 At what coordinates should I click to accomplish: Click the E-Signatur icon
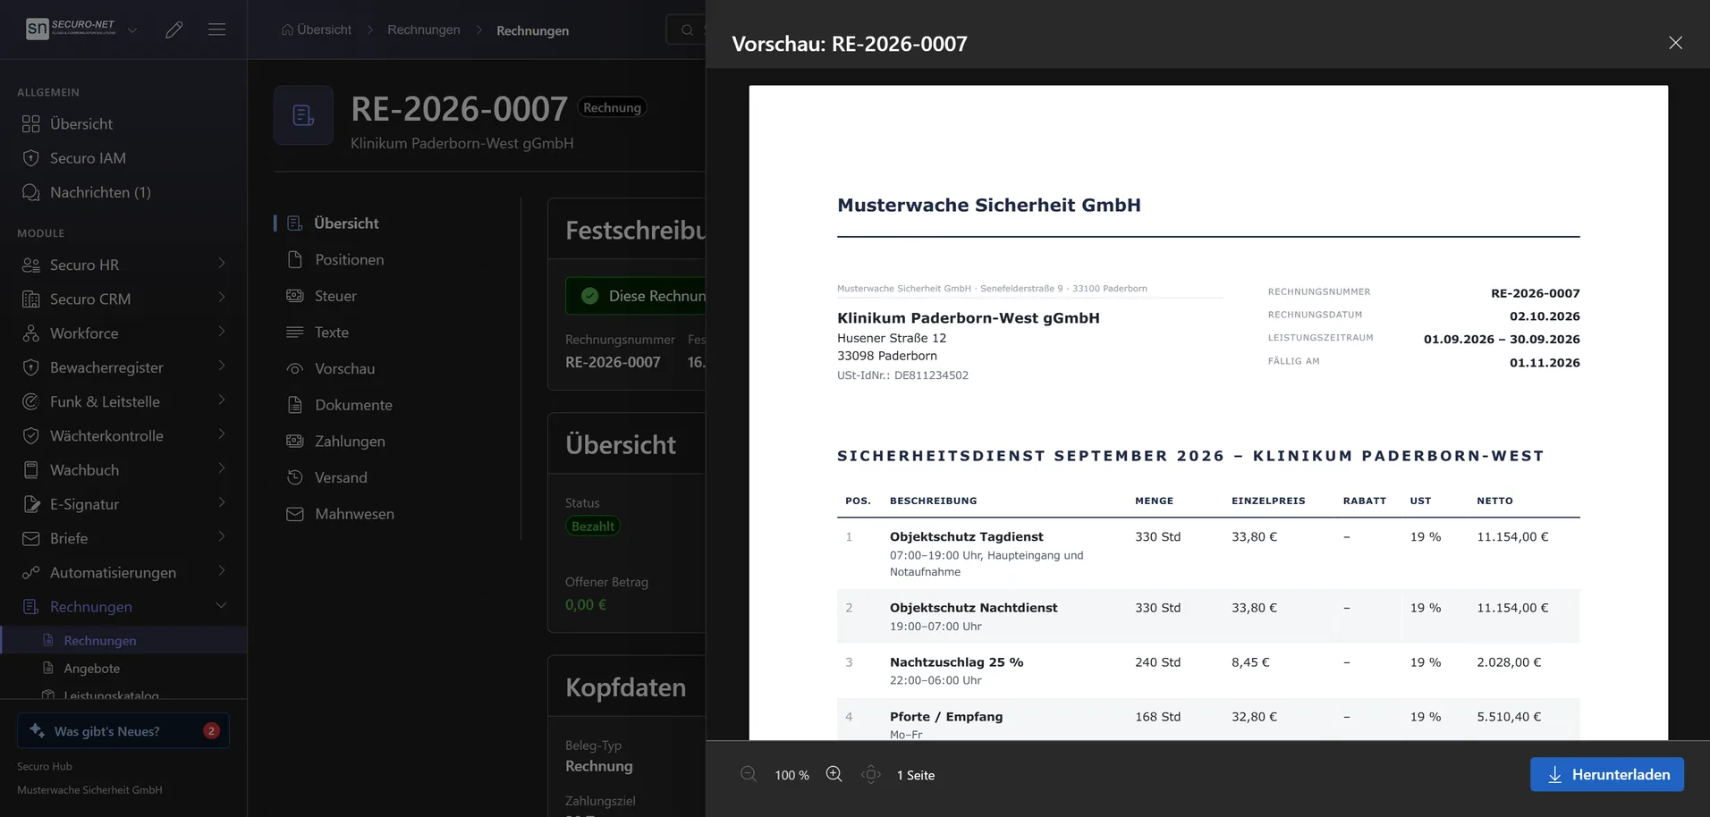31,504
